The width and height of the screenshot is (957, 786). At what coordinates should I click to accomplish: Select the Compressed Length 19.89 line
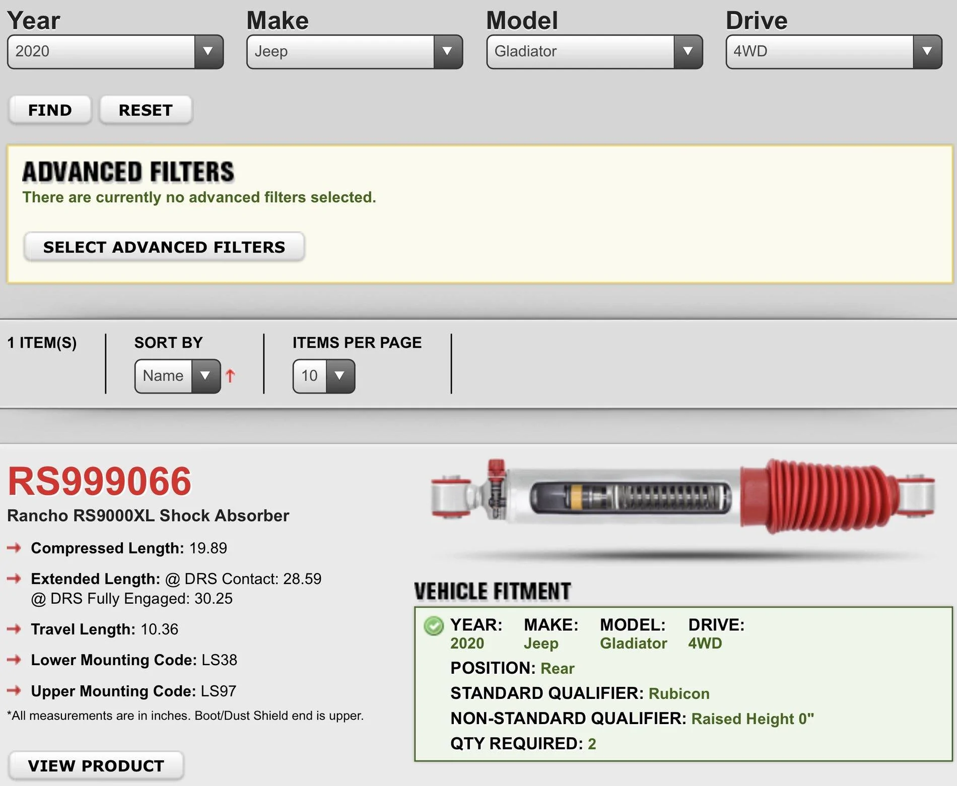click(x=129, y=548)
